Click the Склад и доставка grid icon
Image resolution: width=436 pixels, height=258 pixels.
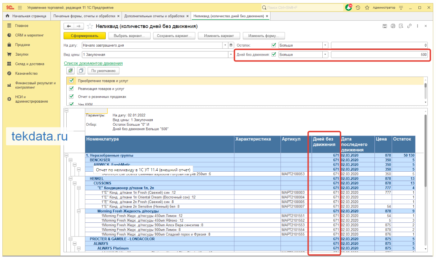[9, 64]
